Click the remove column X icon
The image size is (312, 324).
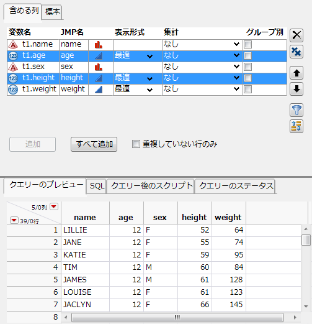pos(296,35)
